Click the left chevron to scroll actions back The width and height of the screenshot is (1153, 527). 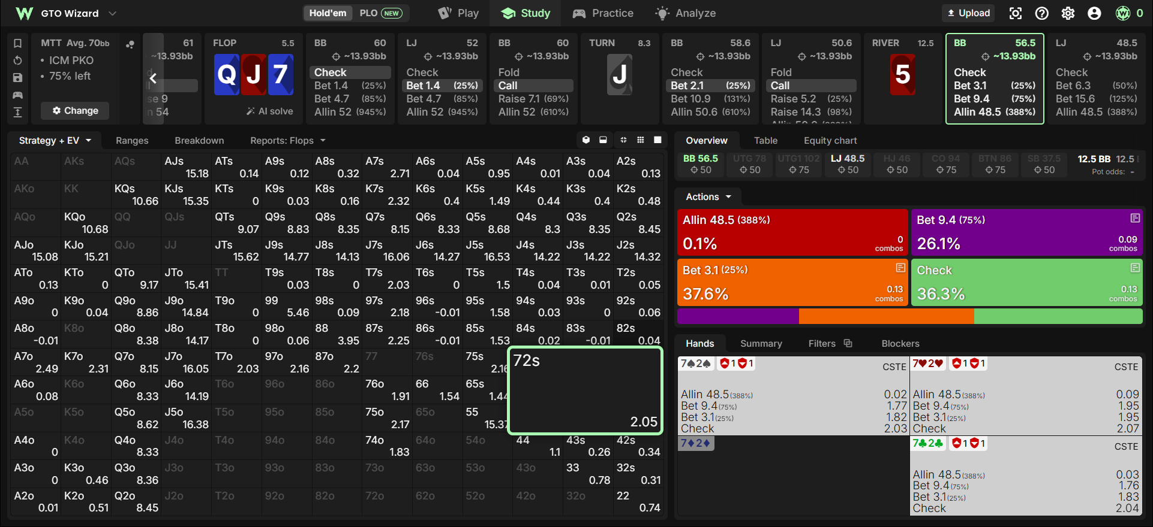[x=153, y=78]
